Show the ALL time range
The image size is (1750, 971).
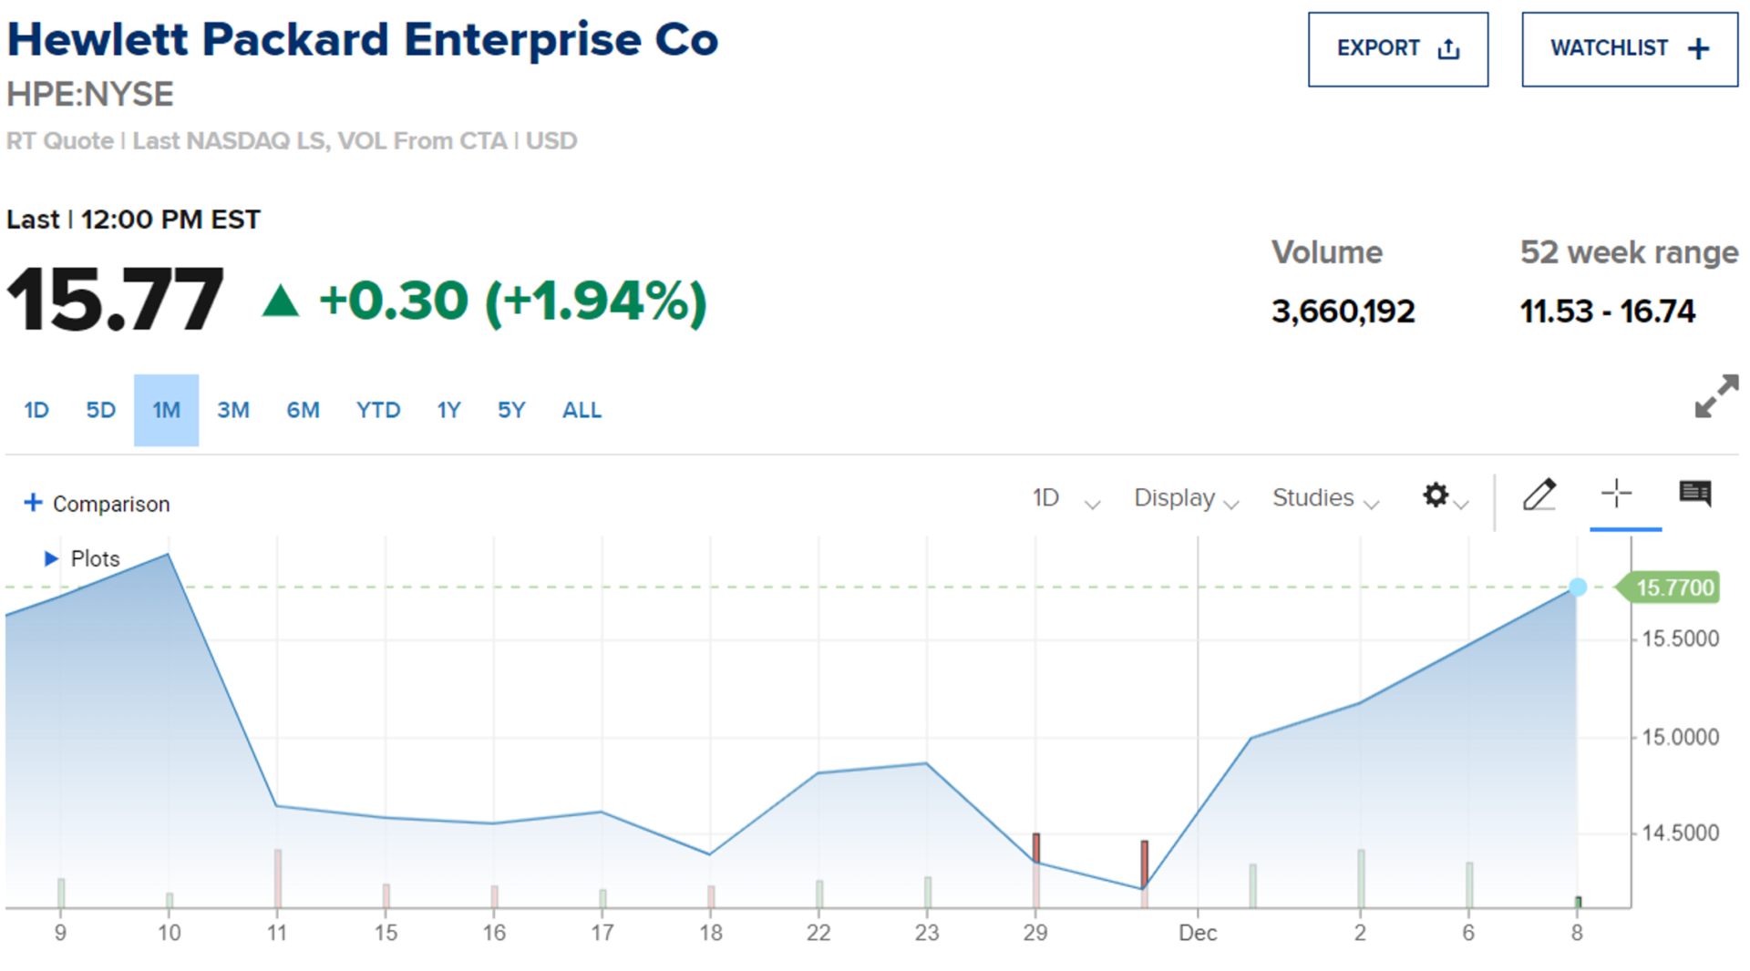(x=582, y=410)
